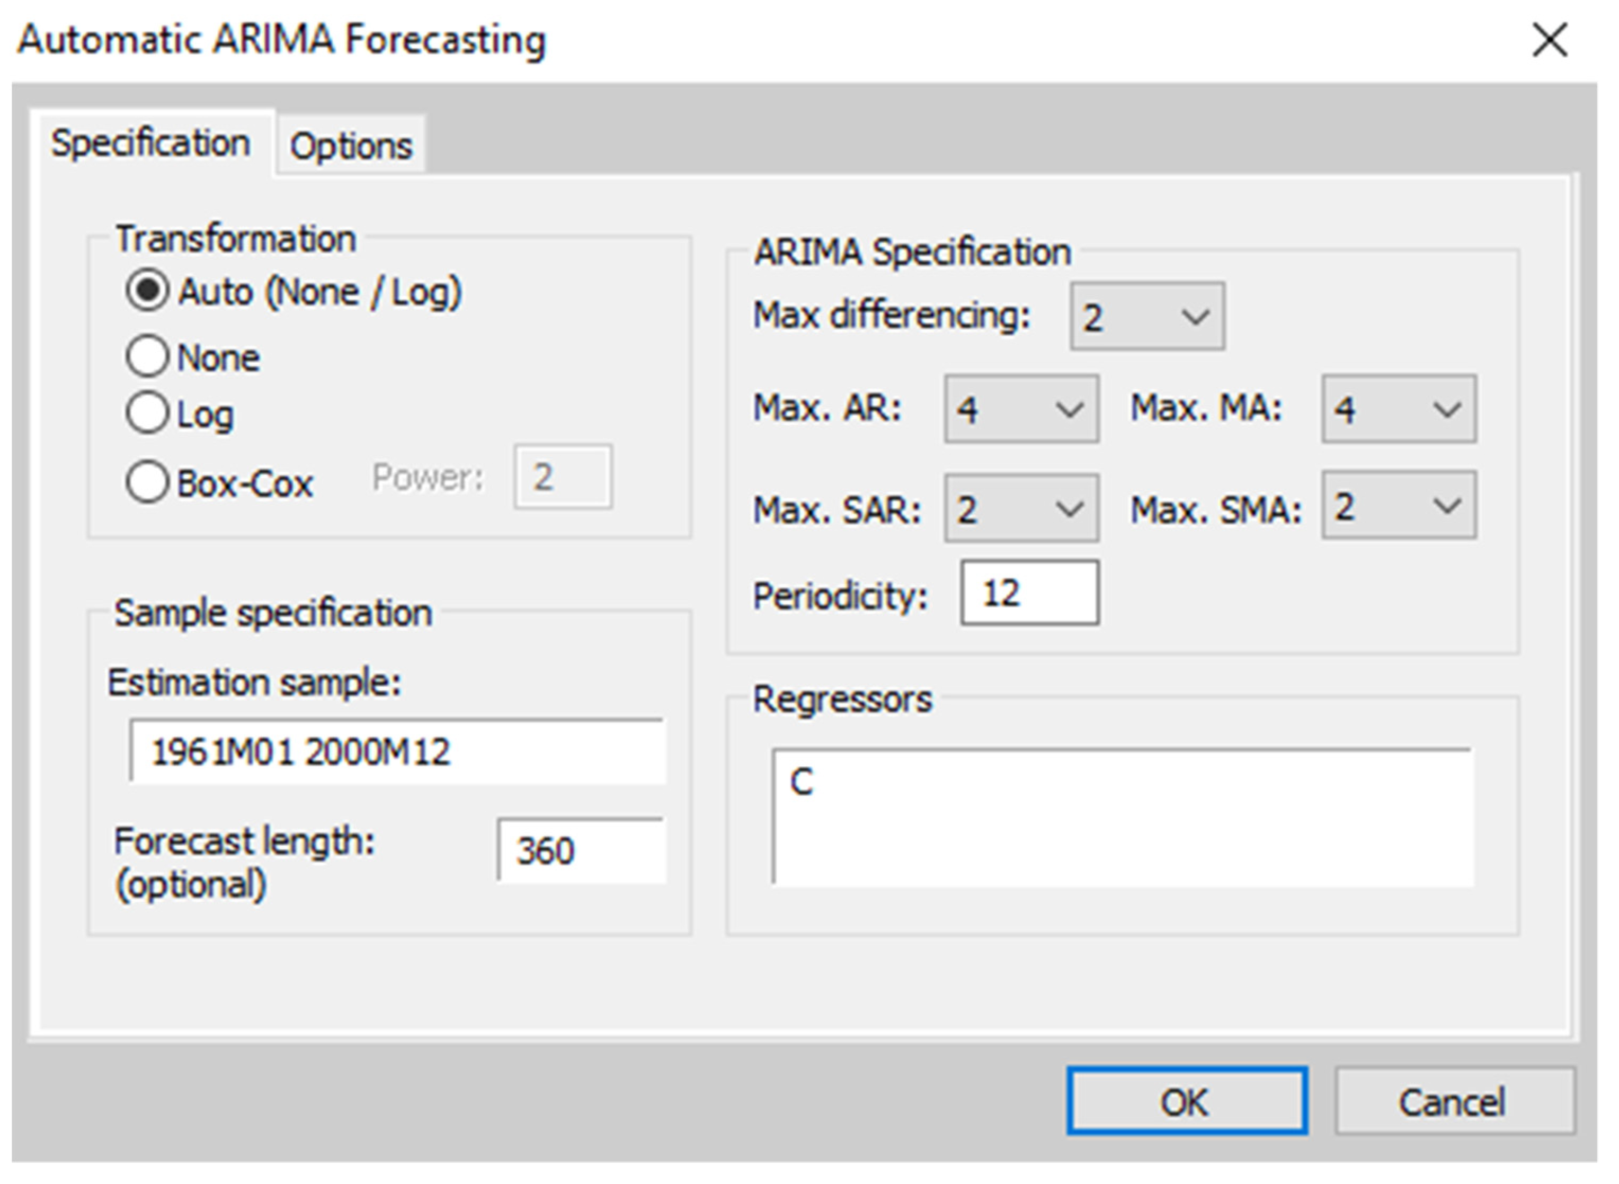This screenshot has width=1619, height=1184.
Task: Choose the Log transformation option
Action: 148,414
